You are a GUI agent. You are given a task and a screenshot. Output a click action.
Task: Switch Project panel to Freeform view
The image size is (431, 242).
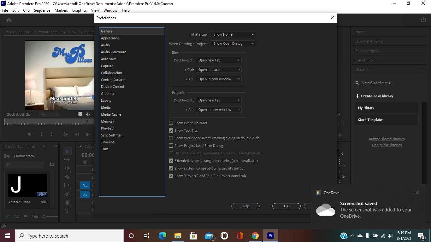35,216
